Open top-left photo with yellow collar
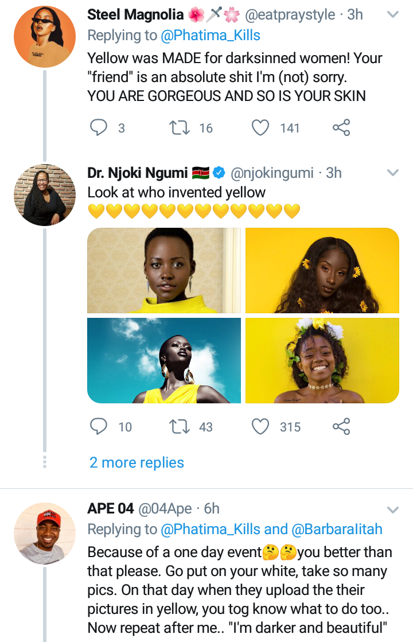Screen dimensions: 413x642 [164, 270]
